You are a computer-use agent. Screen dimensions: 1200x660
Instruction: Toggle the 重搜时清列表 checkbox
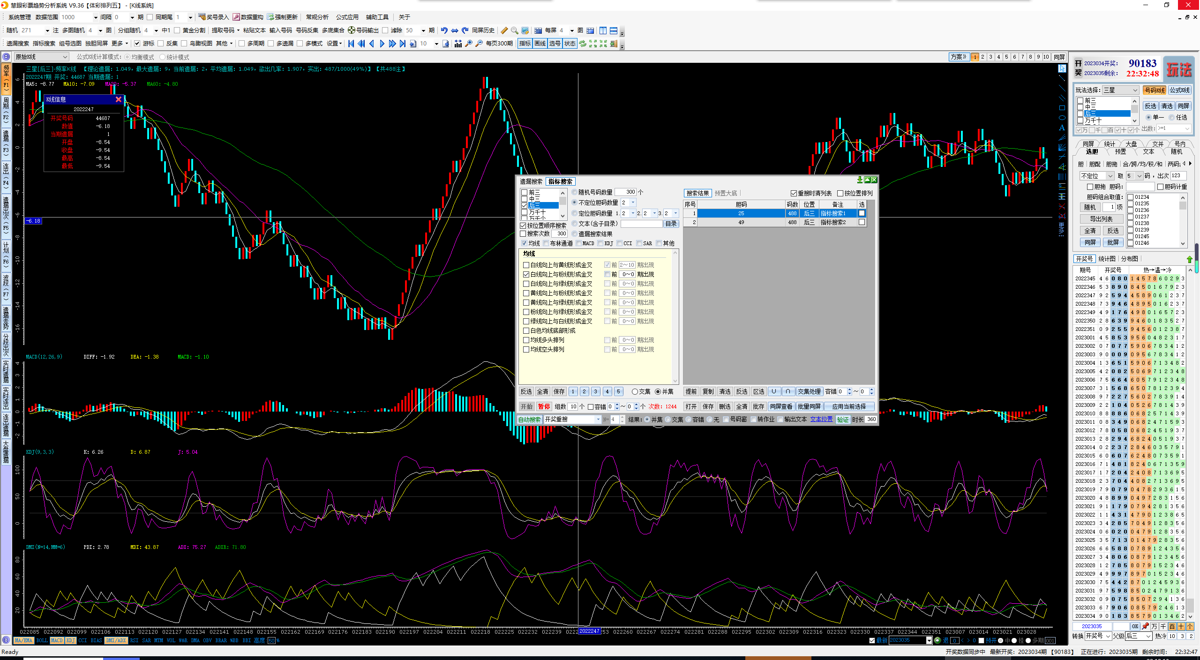(x=794, y=193)
